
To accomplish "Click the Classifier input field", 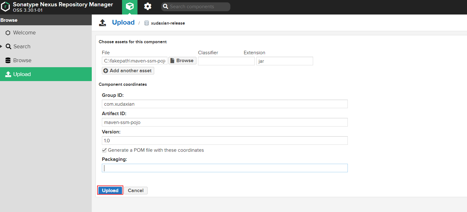I will 226,61.
